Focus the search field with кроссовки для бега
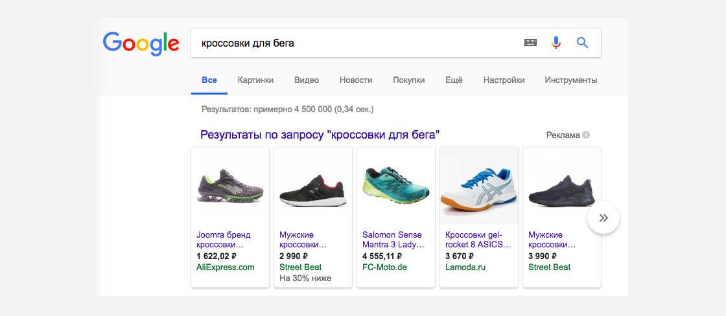The height and width of the screenshot is (316, 726). click(x=357, y=43)
